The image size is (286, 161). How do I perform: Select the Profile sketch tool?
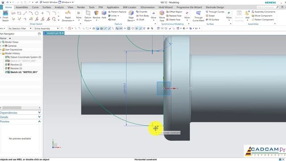13,13
